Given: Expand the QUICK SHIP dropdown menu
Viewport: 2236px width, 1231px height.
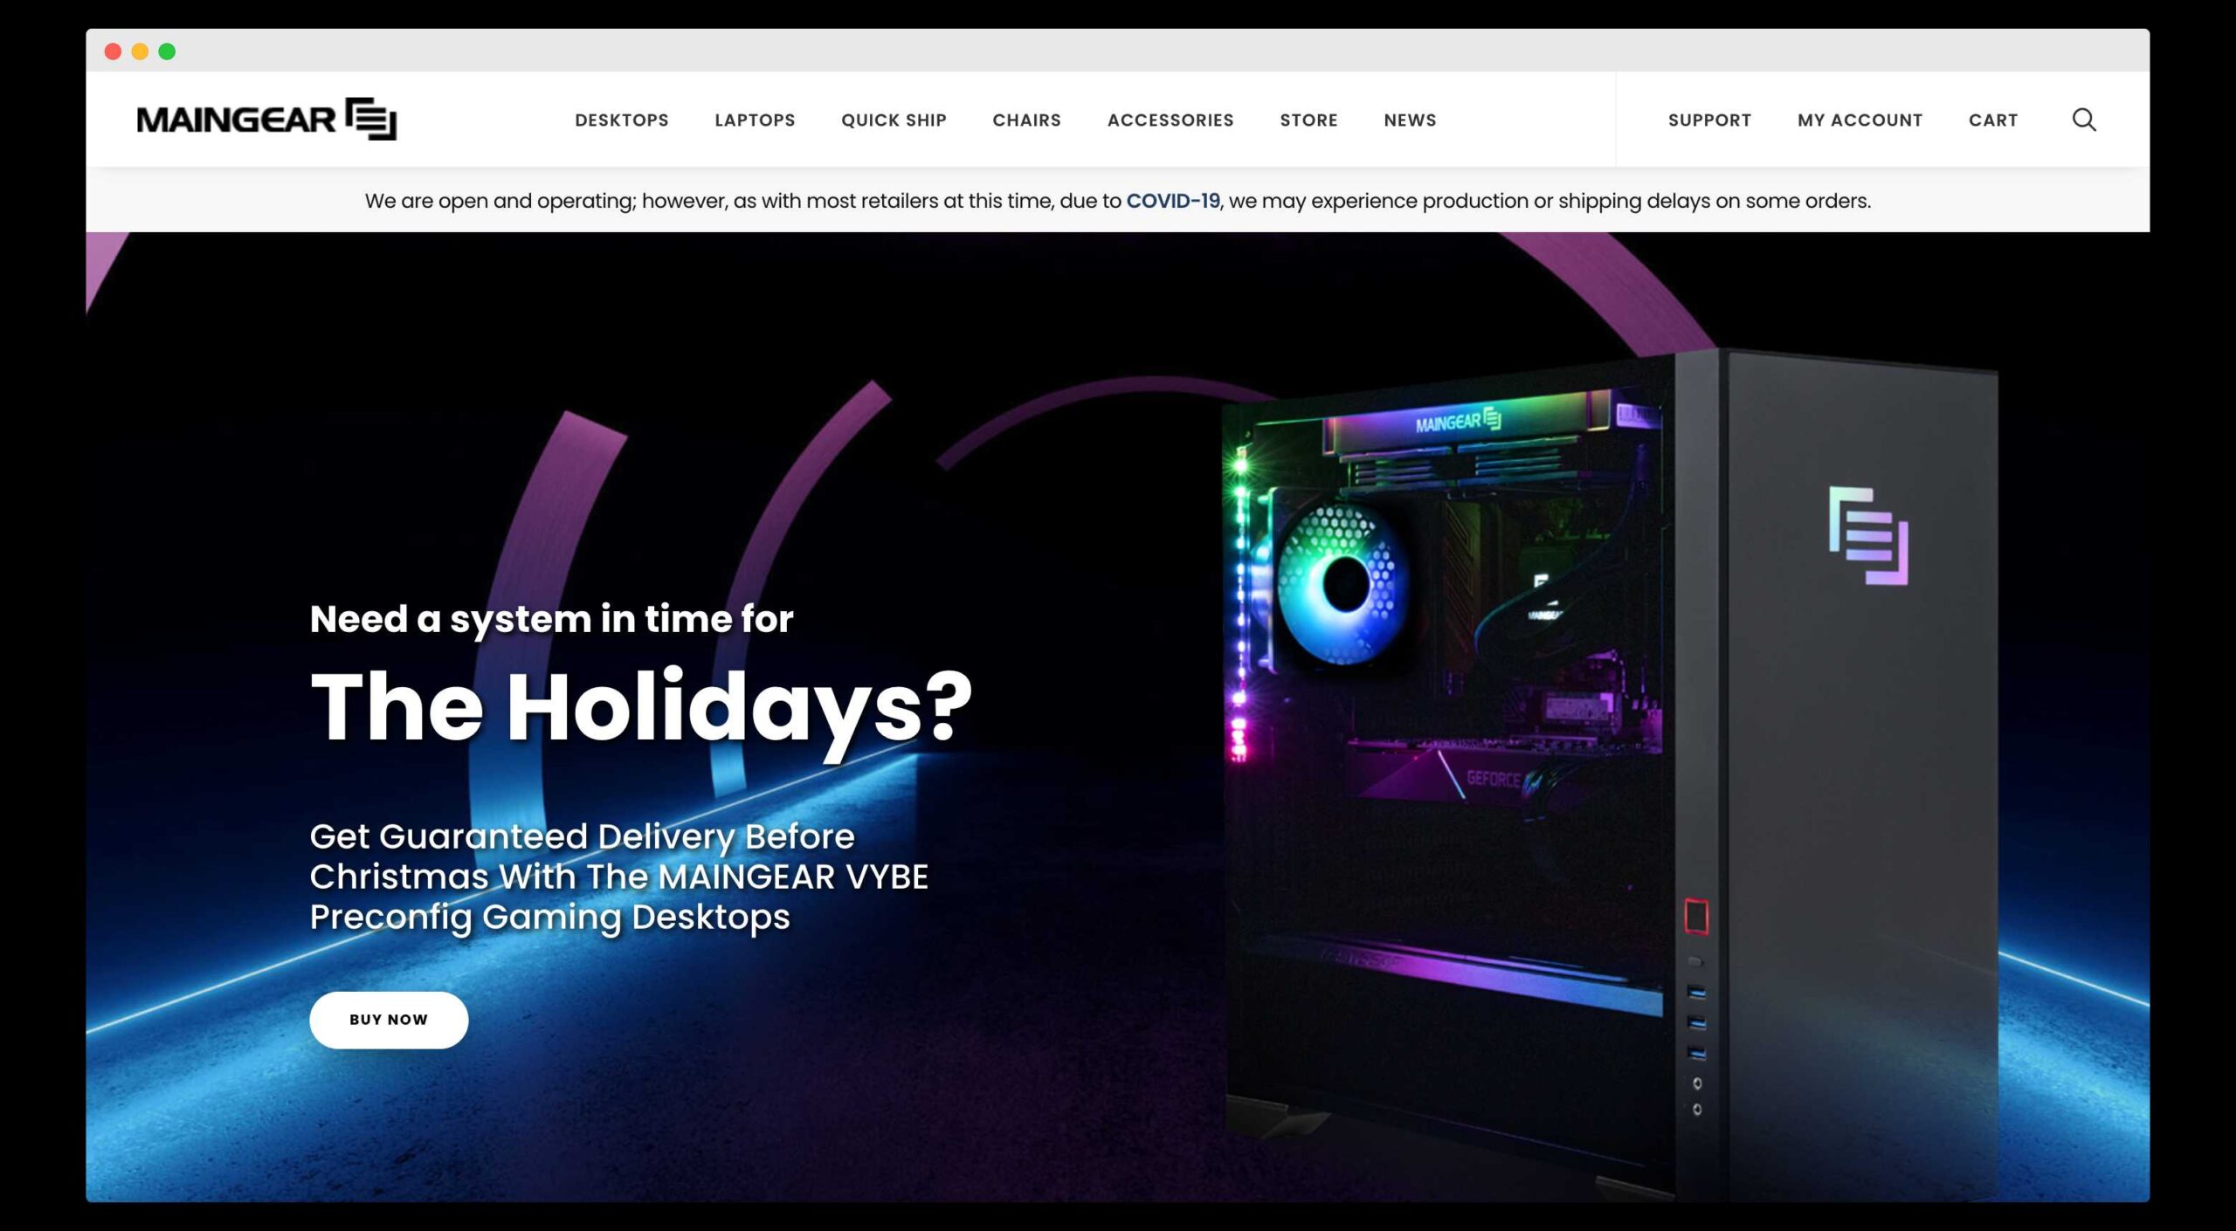Looking at the screenshot, I should (x=894, y=118).
